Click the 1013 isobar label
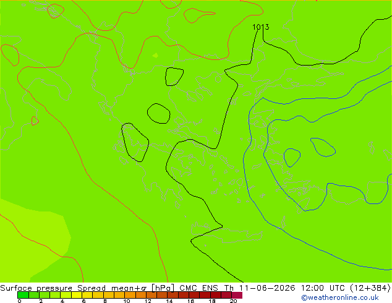392x303 pixels. pyautogui.click(x=261, y=27)
